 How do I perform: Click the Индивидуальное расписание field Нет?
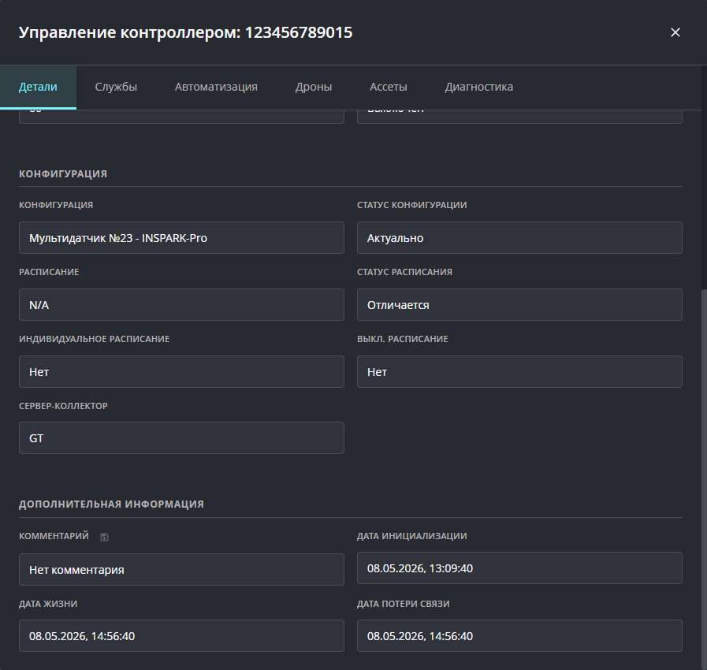pos(181,371)
